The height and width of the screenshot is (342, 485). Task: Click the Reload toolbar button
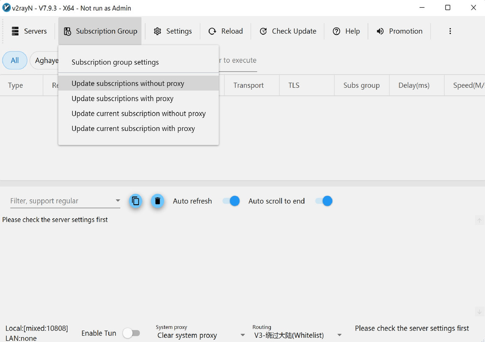[225, 31]
